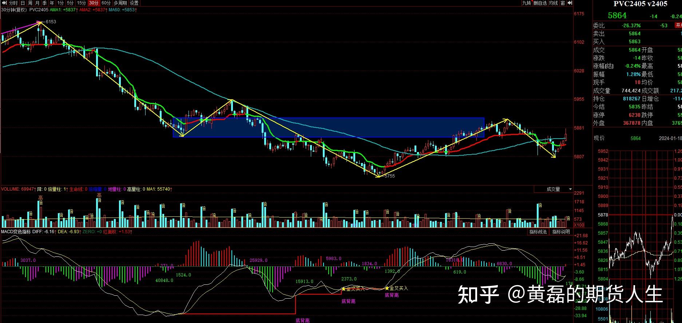
Task: Select the 月 monthly period tab
Action: pos(37,3)
